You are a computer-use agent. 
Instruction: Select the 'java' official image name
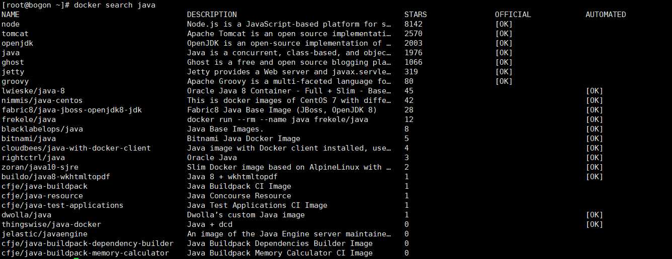(x=11, y=53)
